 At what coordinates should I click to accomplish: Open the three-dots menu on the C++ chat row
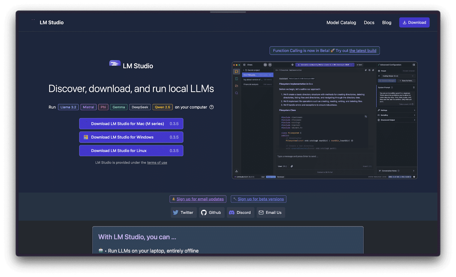(270, 75)
